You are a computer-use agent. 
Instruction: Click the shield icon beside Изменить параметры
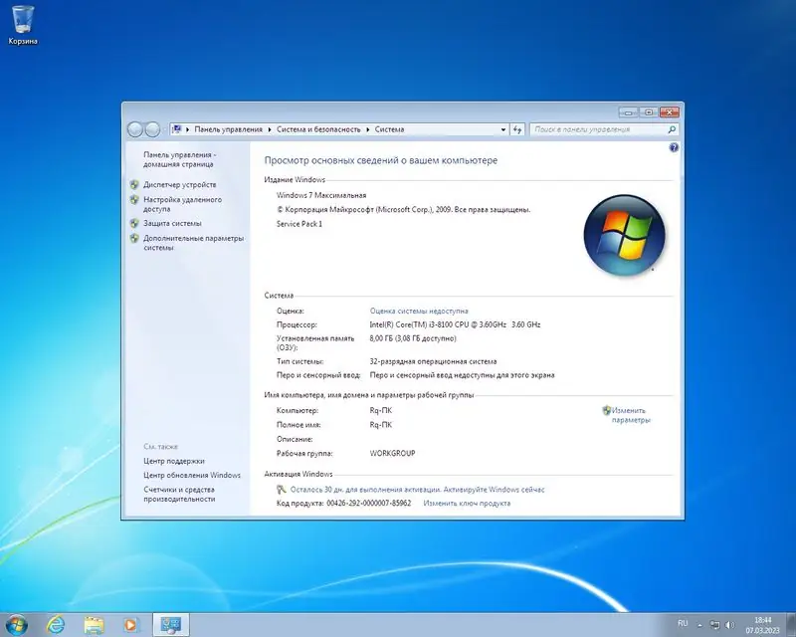(x=607, y=410)
